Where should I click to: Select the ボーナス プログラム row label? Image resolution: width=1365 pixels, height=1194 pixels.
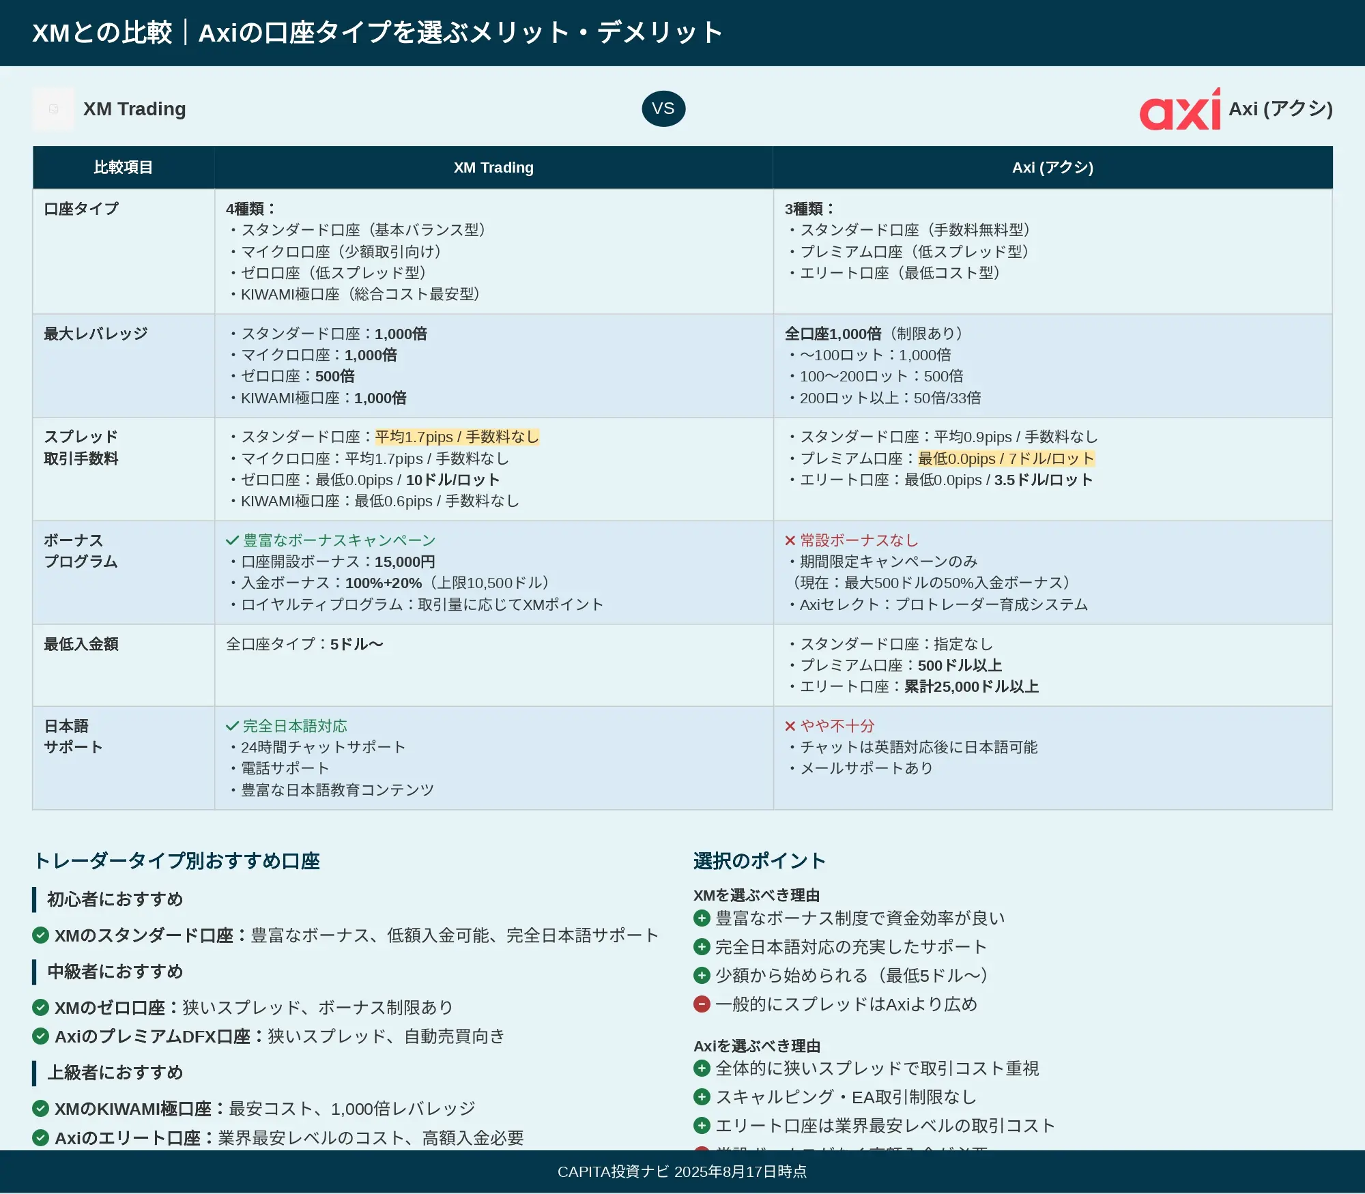tap(81, 551)
